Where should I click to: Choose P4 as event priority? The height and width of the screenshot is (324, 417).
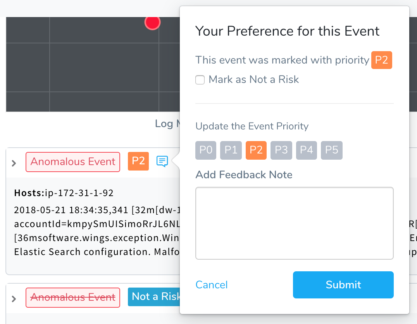pyautogui.click(x=307, y=150)
